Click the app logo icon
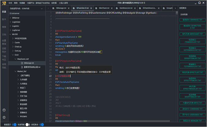207x127 pixels. (3, 3)
